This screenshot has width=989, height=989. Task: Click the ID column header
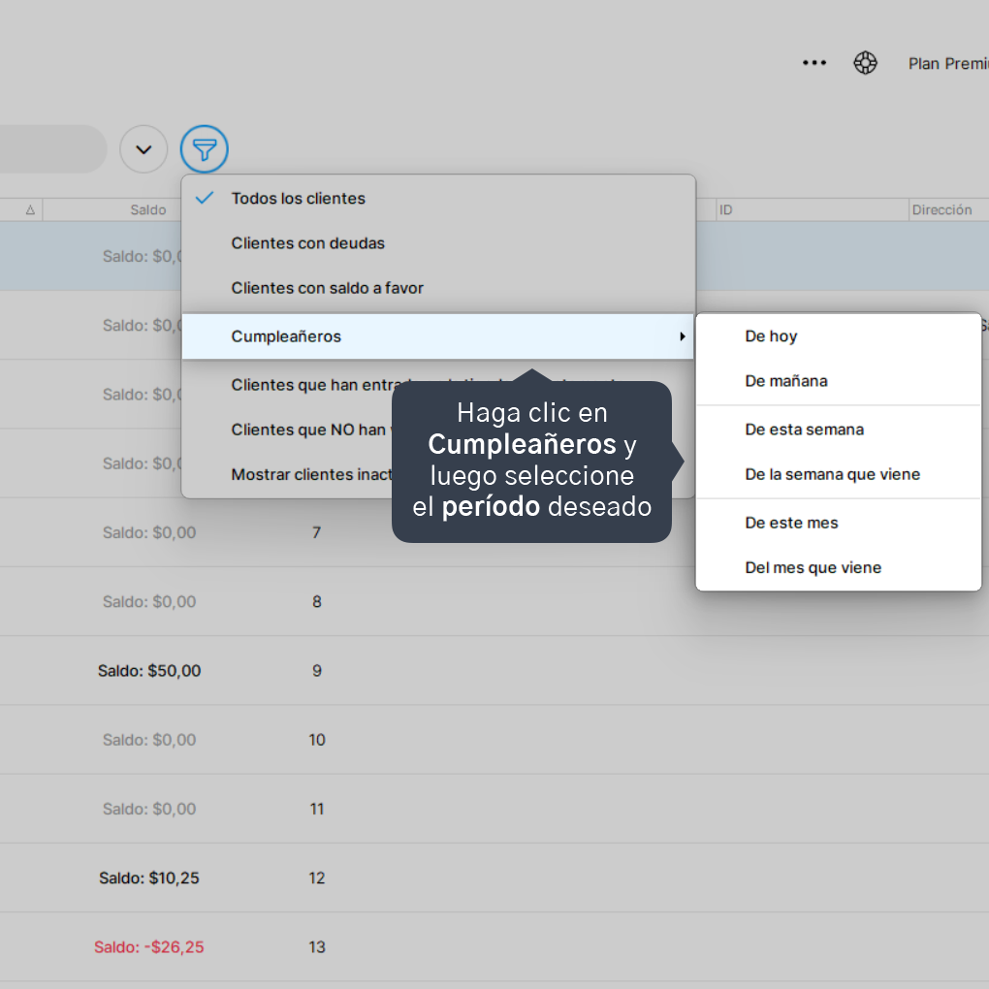[x=813, y=210]
